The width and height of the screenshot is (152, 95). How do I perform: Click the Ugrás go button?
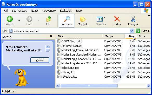[142, 31]
